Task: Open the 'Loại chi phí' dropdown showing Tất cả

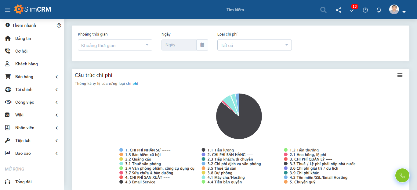Action: pos(254,45)
